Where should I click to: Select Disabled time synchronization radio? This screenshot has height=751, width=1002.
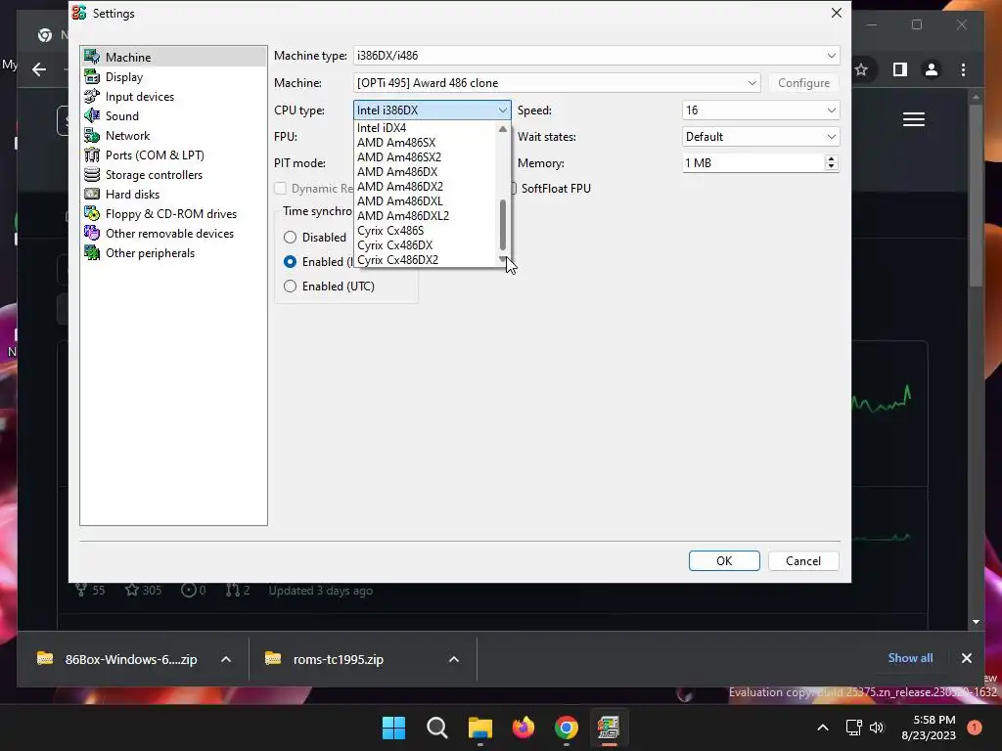[x=290, y=237]
